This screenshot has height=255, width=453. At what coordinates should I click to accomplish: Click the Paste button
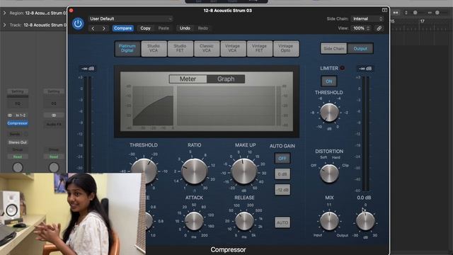tap(164, 28)
